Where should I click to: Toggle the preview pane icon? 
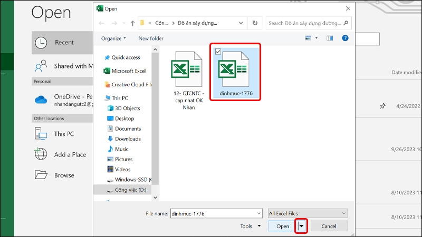[x=330, y=38]
